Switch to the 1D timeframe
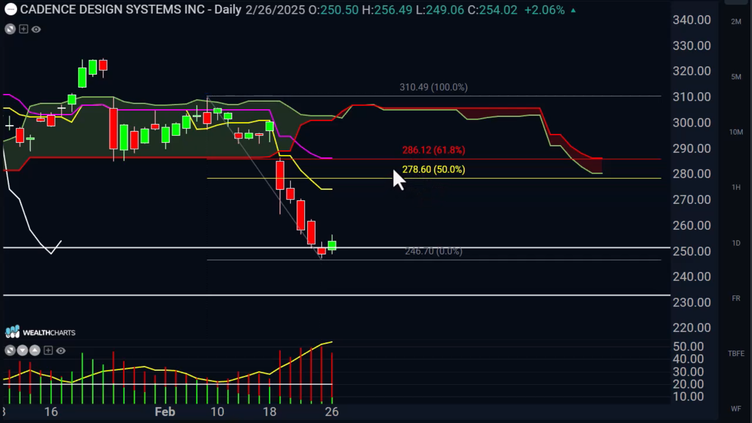The width and height of the screenshot is (752, 423). click(x=736, y=243)
